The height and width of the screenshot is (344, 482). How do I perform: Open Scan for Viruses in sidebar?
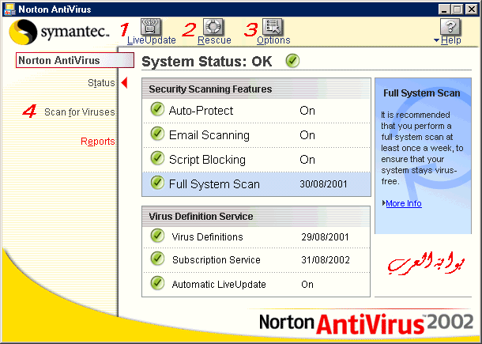pyautogui.click(x=79, y=112)
